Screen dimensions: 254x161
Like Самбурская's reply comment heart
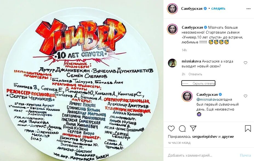point(246,96)
